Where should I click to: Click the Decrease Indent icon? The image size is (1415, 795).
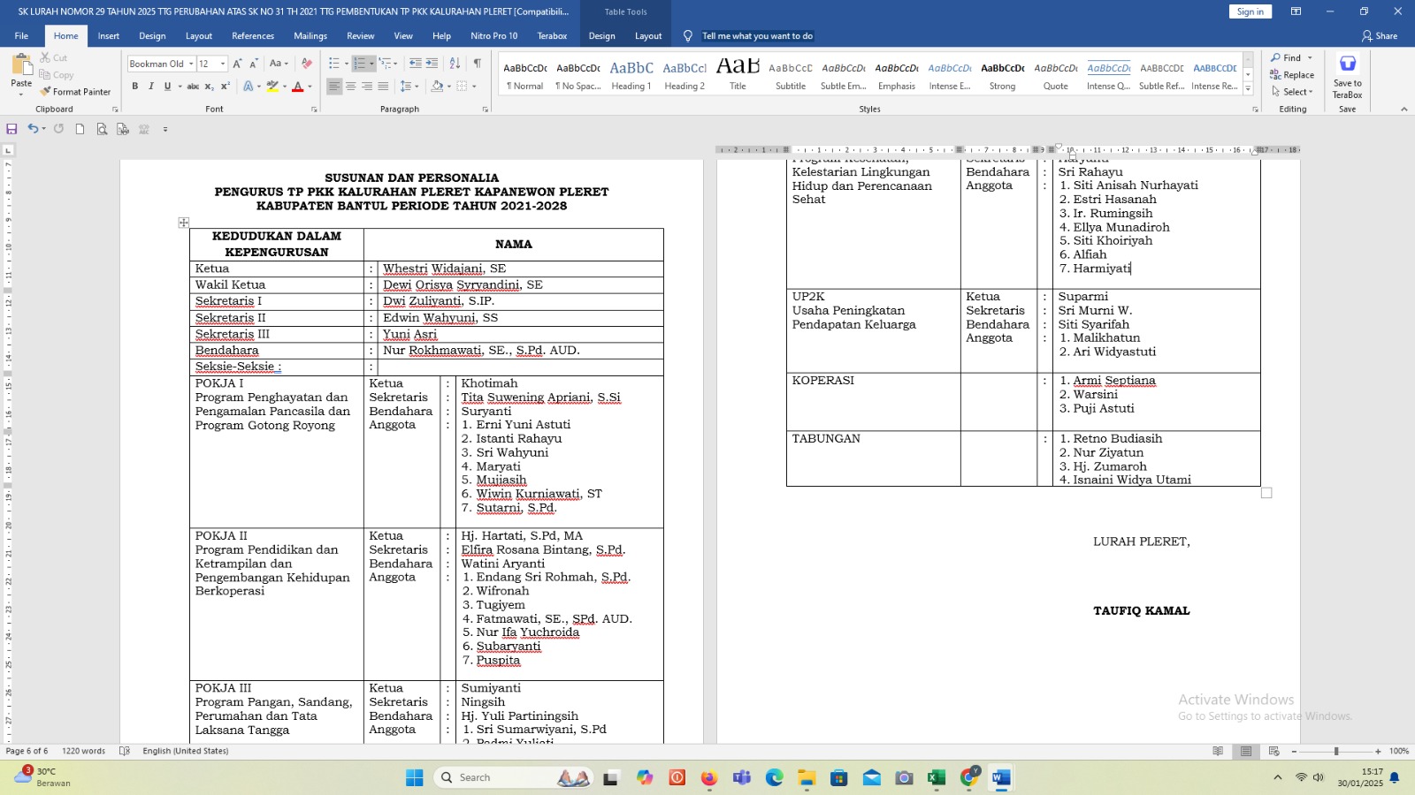415,64
